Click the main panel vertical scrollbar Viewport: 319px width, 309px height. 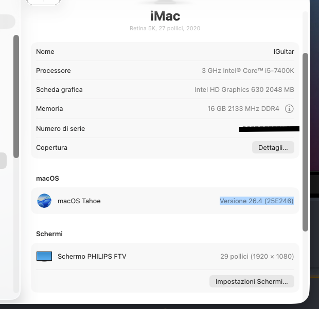click(305, 142)
